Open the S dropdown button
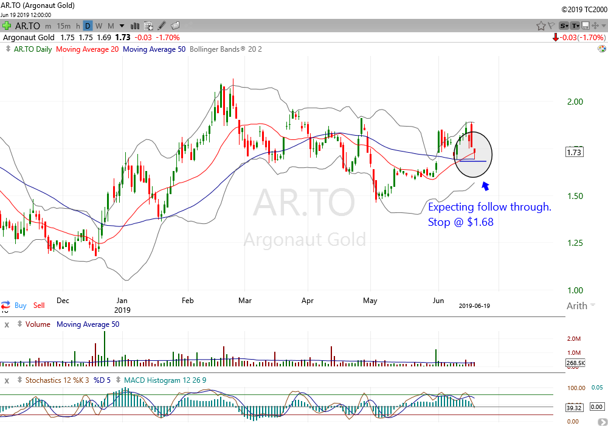The width and height of the screenshot is (608, 426). point(564,26)
